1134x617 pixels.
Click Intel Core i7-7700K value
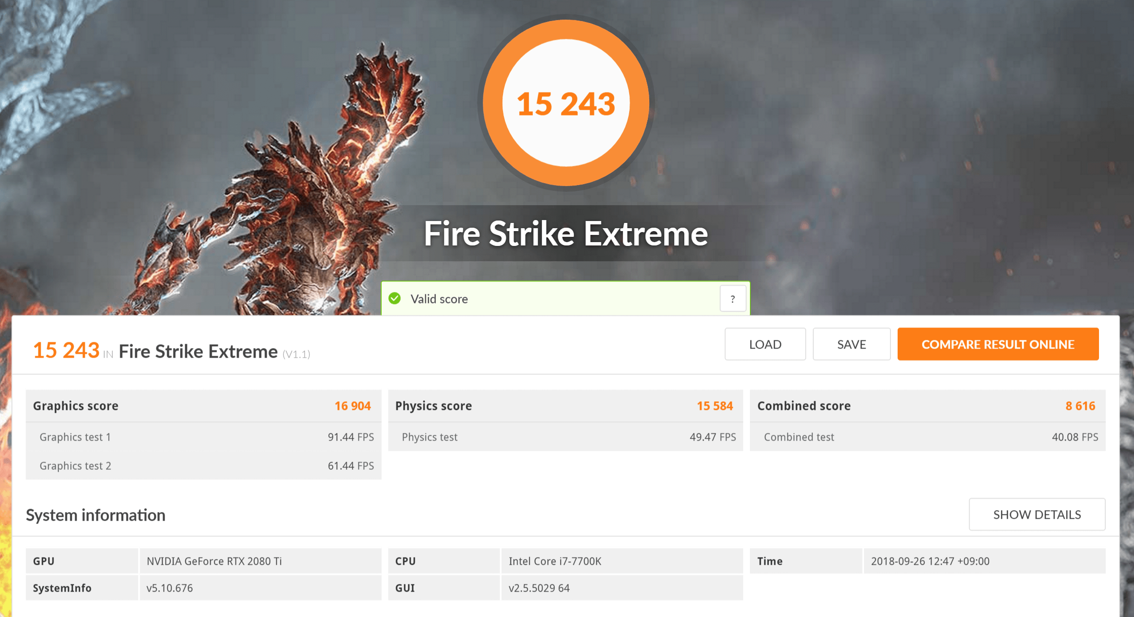(555, 561)
